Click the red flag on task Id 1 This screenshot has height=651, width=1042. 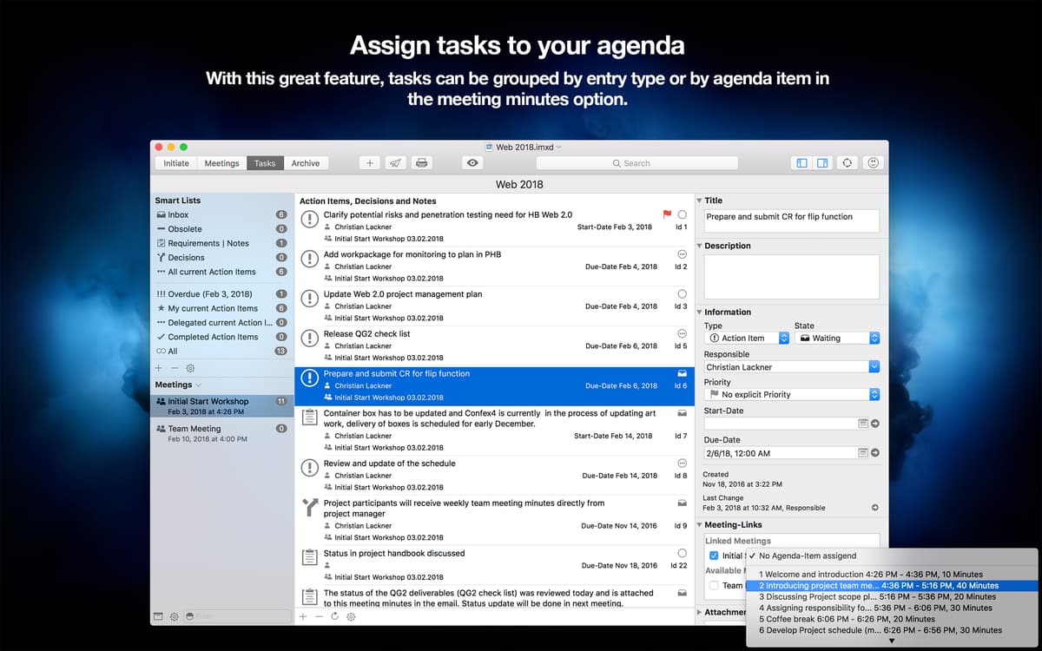[667, 214]
